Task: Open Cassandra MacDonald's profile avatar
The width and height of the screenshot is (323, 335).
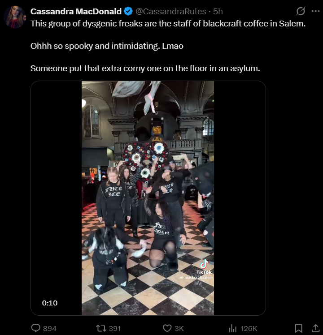Action: coord(15,17)
